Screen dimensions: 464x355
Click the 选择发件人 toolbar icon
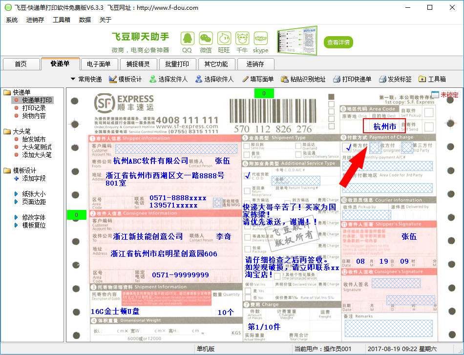click(153, 79)
